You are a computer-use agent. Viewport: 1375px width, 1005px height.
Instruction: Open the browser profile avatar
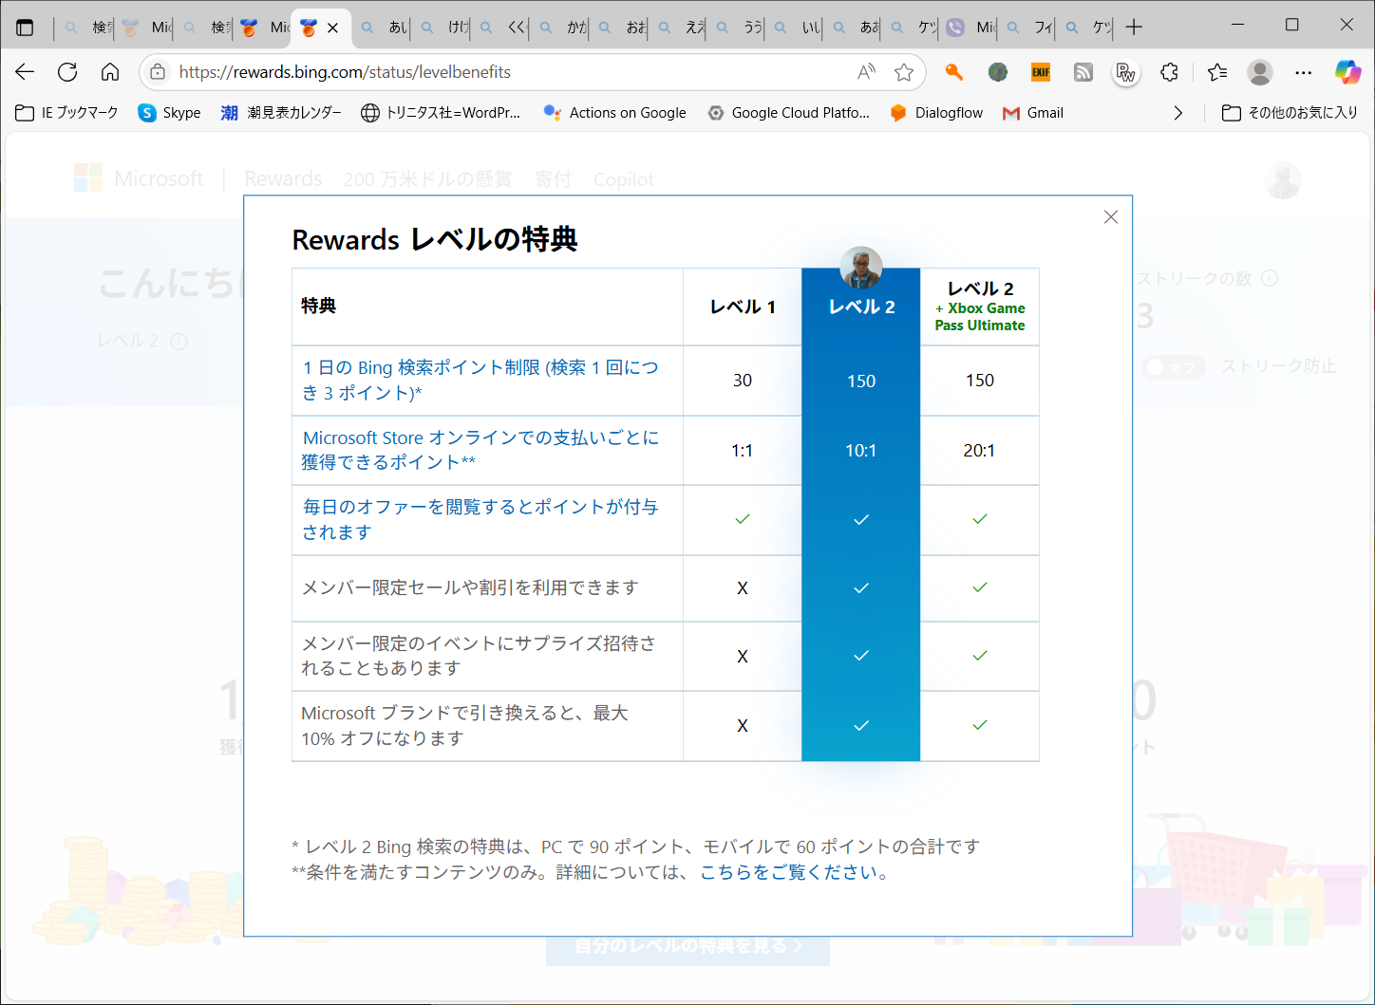coord(1260,72)
